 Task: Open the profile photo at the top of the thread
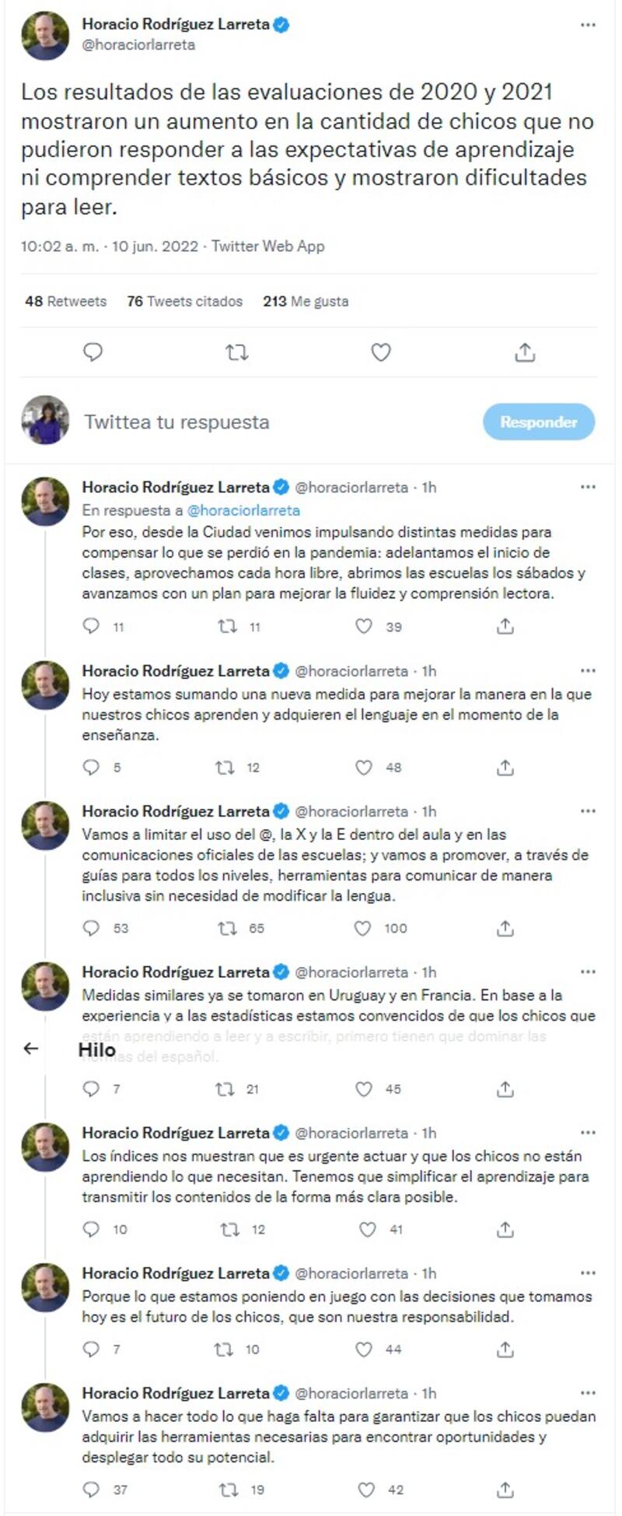pos(45,35)
